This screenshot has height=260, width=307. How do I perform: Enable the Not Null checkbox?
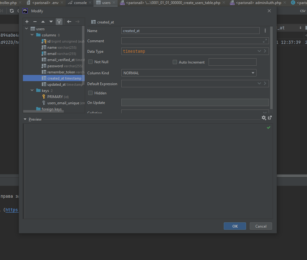[90, 62]
